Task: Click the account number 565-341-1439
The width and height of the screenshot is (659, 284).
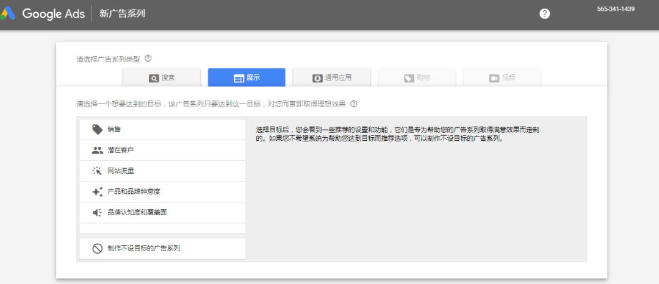Action: click(x=616, y=9)
